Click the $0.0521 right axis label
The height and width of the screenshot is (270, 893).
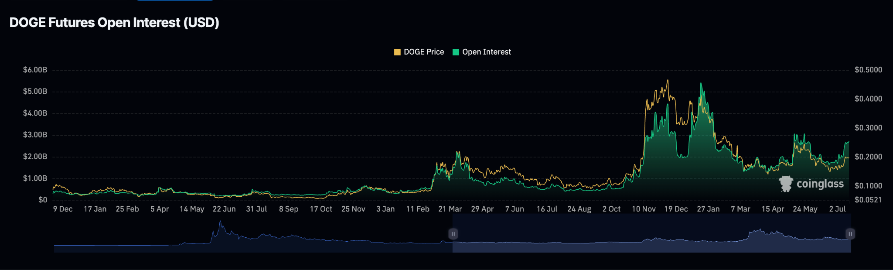point(868,200)
